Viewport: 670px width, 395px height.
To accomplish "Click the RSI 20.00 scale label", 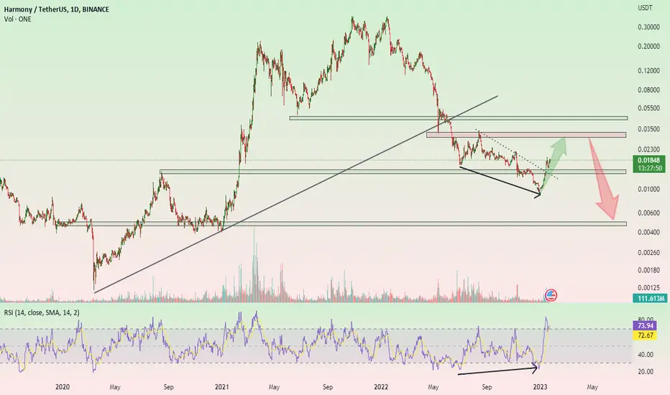I will pos(646,372).
